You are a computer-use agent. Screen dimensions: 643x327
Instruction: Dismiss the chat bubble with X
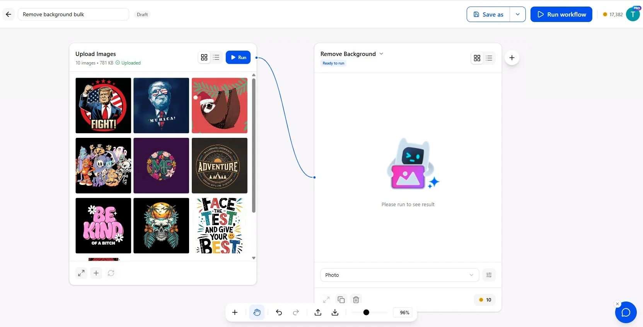point(617,304)
